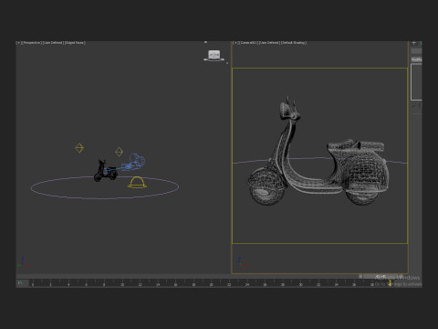Image resolution: width=438 pixels, height=329 pixels.
Task: Select the left yellow diamond light
Action: (x=79, y=148)
